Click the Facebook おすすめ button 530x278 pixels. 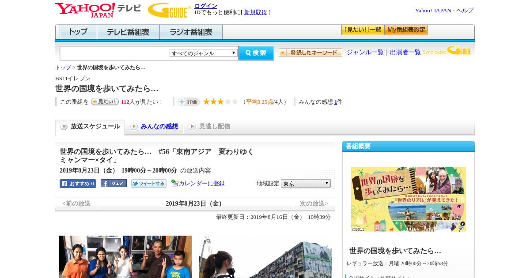click(78, 184)
